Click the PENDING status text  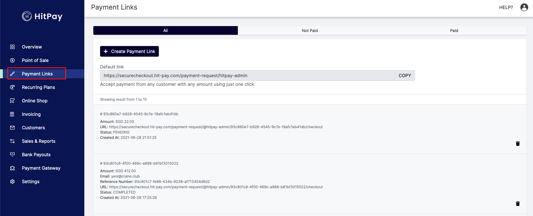(121, 132)
